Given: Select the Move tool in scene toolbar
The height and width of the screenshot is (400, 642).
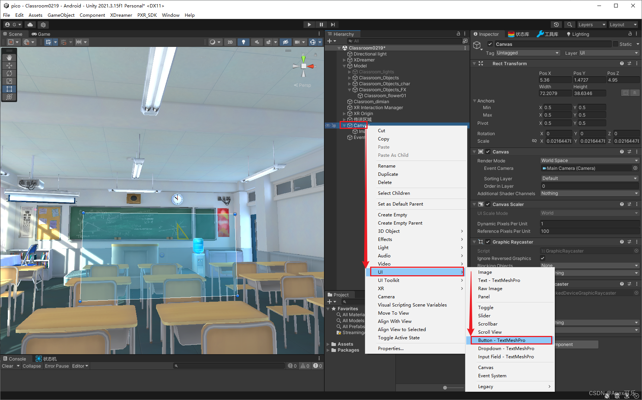Looking at the screenshot, I should click(9, 66).
